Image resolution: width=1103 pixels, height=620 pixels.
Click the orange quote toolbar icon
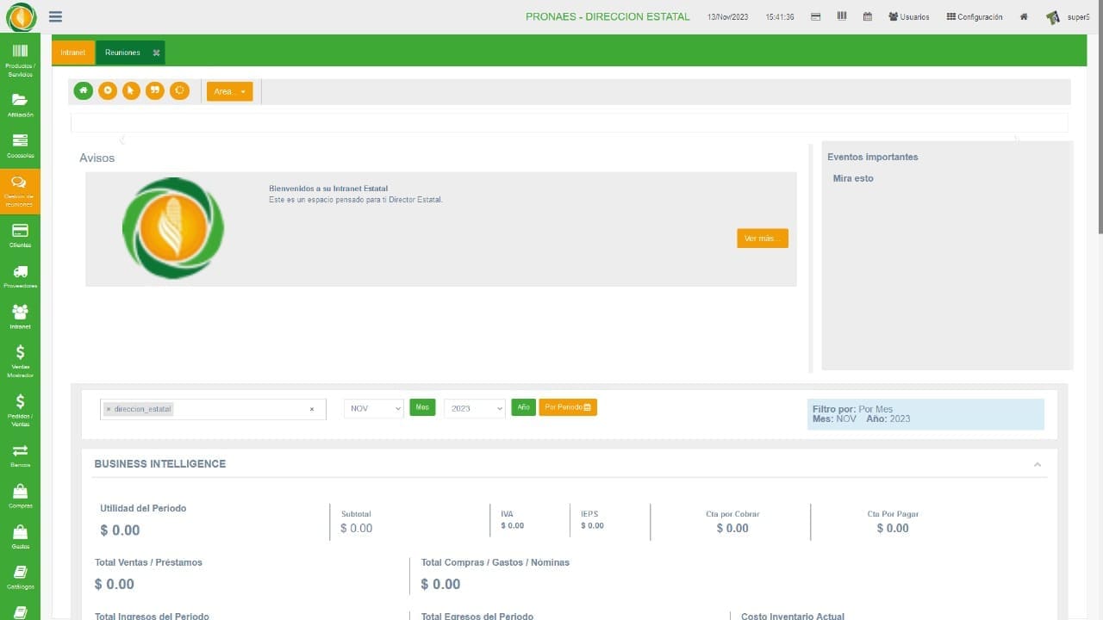click(x=155, y=90)
